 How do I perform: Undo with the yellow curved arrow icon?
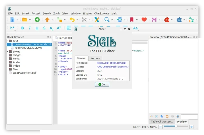[x=72, y=20]
